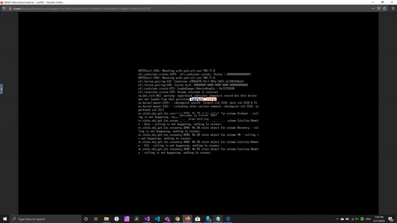This screenshot has height=223, width=397.
Task: Open the Action Center notifications icon
Action: click(391, 219)
